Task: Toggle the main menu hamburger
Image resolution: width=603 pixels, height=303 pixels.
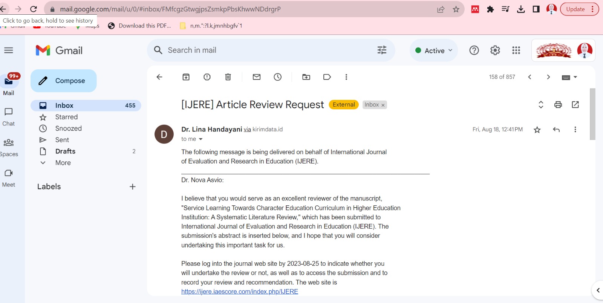Action: click(x=9, y=50)
